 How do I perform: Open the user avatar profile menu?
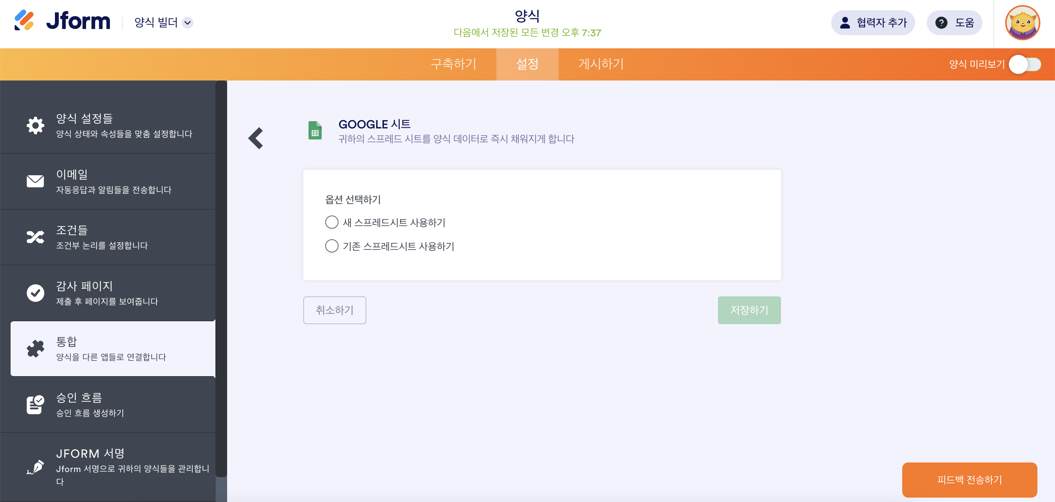tap(1022, 23)
